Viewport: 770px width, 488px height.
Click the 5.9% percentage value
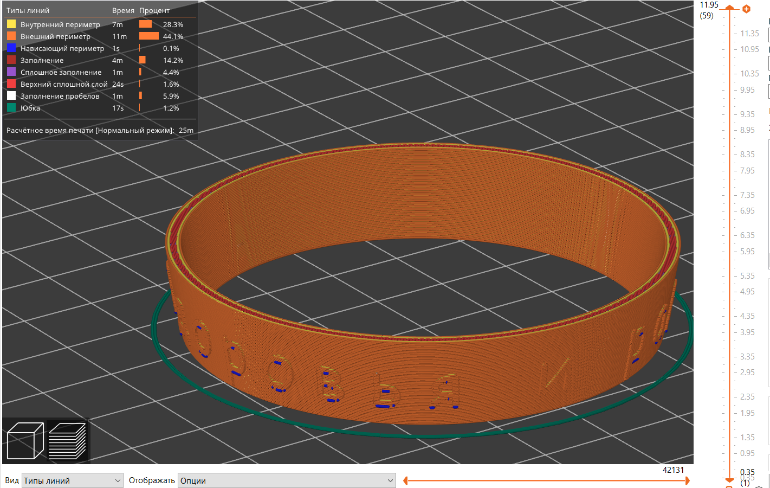point(171,96)
